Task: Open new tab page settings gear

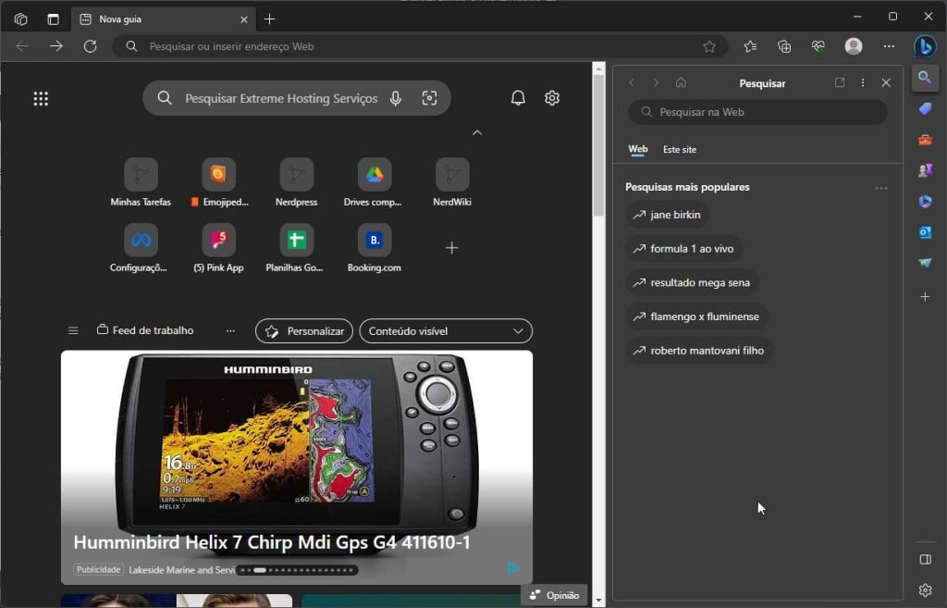Action: pyautogui.click(x=552, y=98)
